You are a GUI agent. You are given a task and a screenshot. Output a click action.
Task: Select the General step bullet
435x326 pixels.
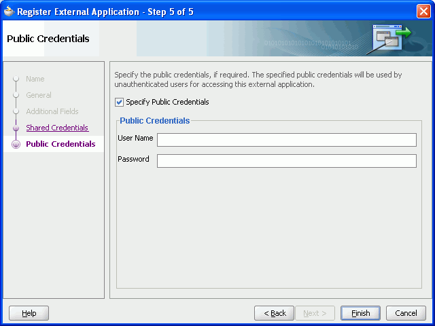pos(16,95)
